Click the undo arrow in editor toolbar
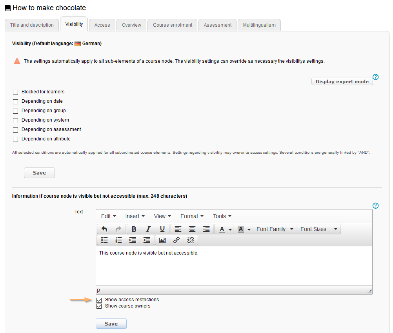This screenshot has width=393, height=333. 104,229
